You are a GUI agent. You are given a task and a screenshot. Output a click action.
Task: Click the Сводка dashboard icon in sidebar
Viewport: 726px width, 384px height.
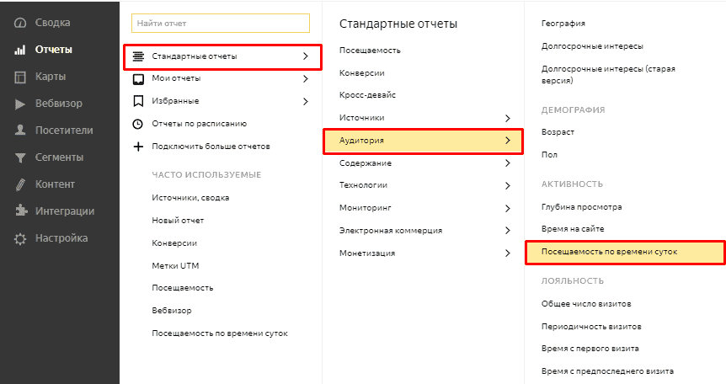pyautogui.click(x=20, y=23)
